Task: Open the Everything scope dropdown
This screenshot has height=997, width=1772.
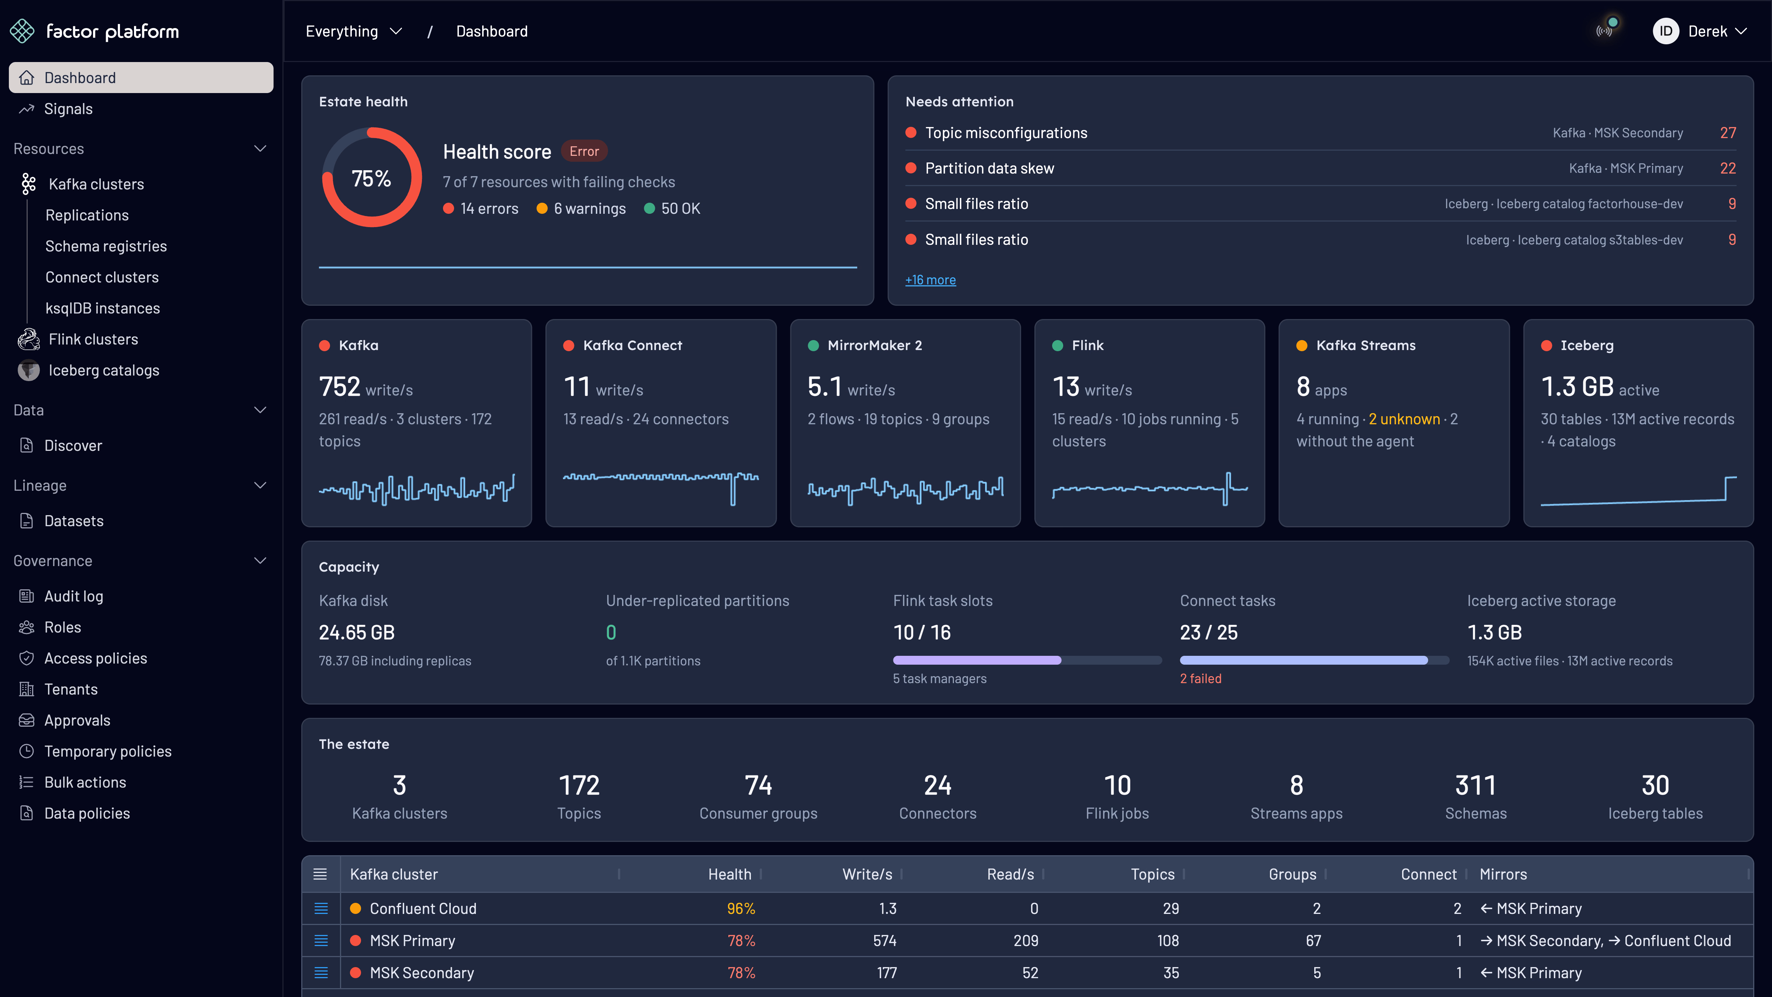Action: pyautogui.click(x=354, y=31)
